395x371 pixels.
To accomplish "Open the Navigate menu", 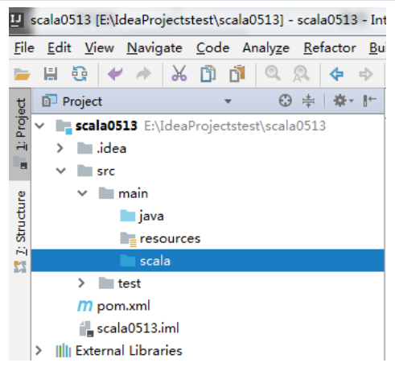I will pyautogui.click(x=154, y=48).
